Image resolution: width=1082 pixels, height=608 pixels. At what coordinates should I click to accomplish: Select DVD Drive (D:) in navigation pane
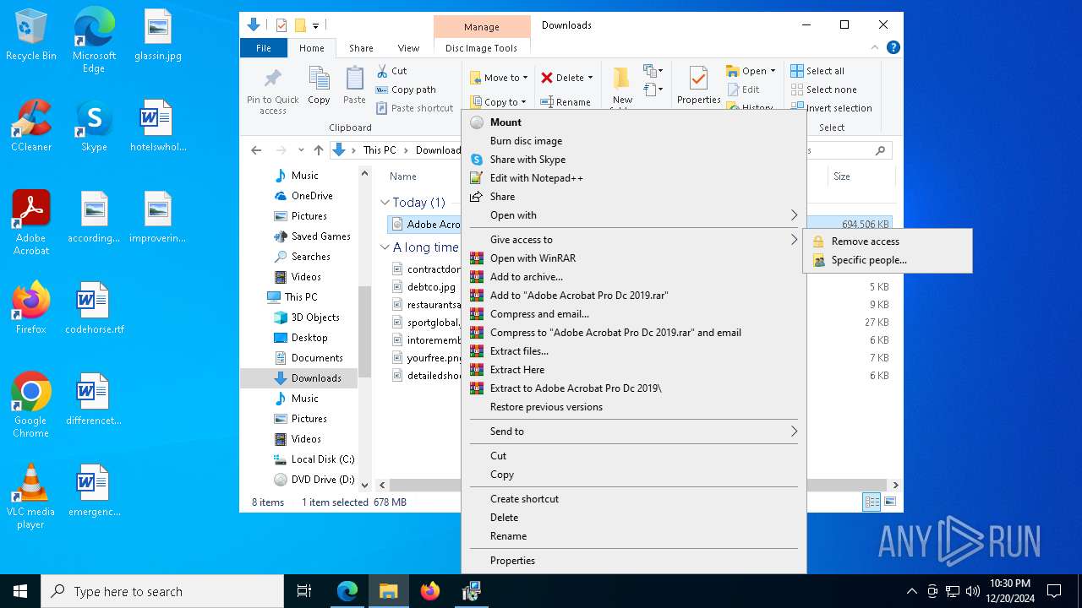(323, 480)
